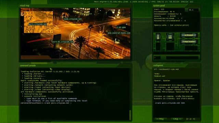Click the [2 из 2] message counter
This screenshot has width=219, height=123.
(x=191, y=119)
